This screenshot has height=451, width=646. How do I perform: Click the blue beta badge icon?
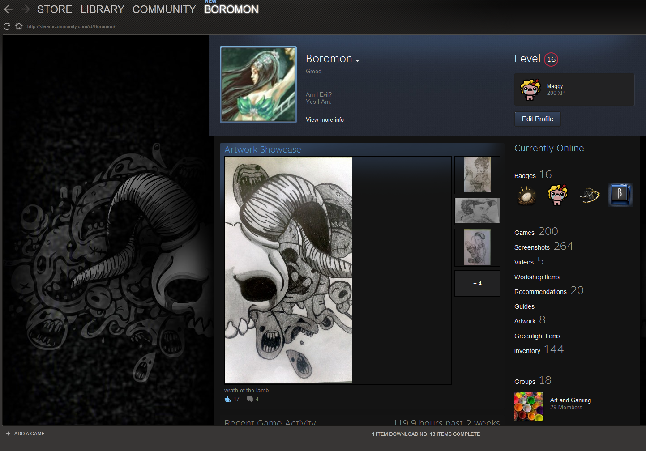pos(620,194)
